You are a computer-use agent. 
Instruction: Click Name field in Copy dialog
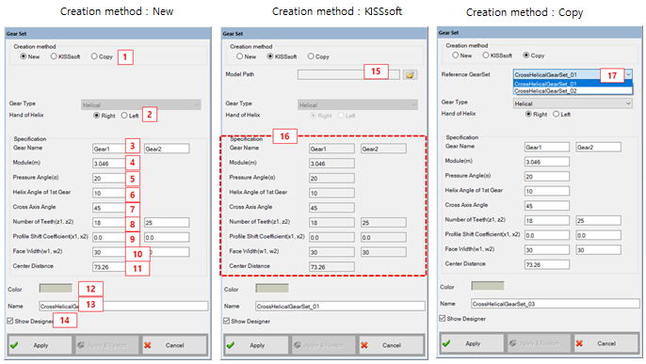556,304
